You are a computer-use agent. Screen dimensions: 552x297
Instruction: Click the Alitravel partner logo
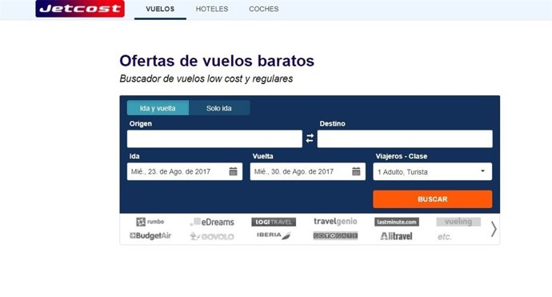pos(396,236)
